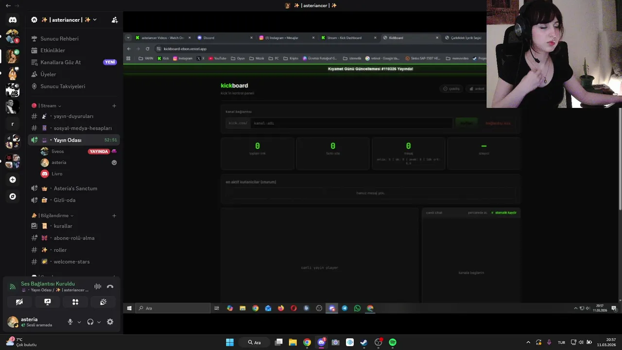Click the taskbar Ara search box
622x350 pixels.
tap(254, 342)
